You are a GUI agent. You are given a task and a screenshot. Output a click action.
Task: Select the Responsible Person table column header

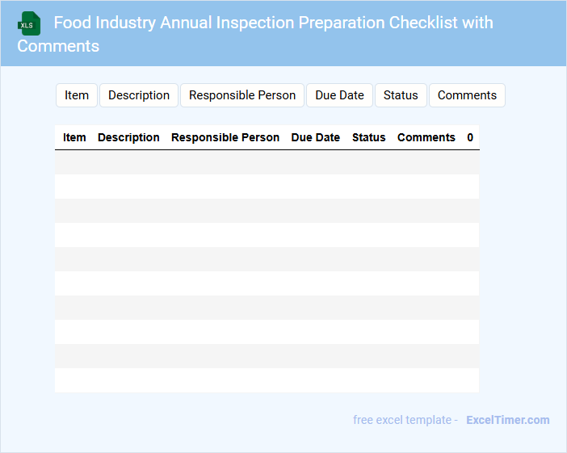[x=225, y=137]
